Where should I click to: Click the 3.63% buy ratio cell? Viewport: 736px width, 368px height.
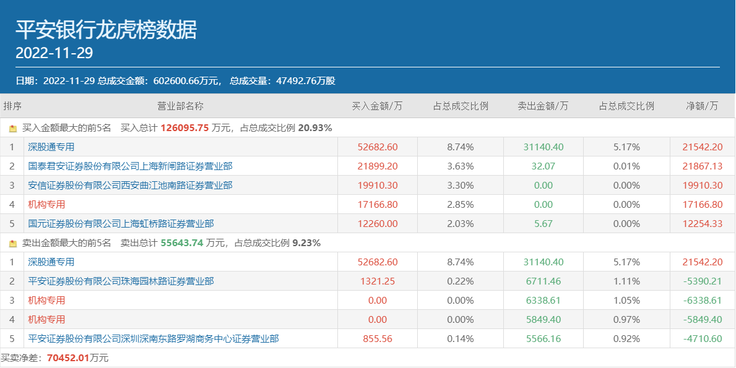pos(461,166)
